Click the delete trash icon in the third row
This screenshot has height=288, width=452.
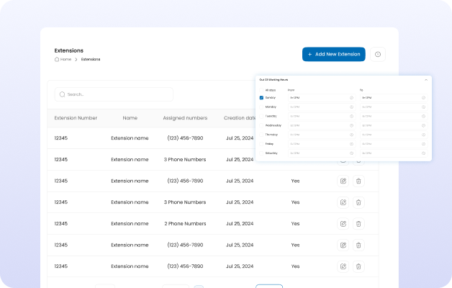[x=358, y=181]
